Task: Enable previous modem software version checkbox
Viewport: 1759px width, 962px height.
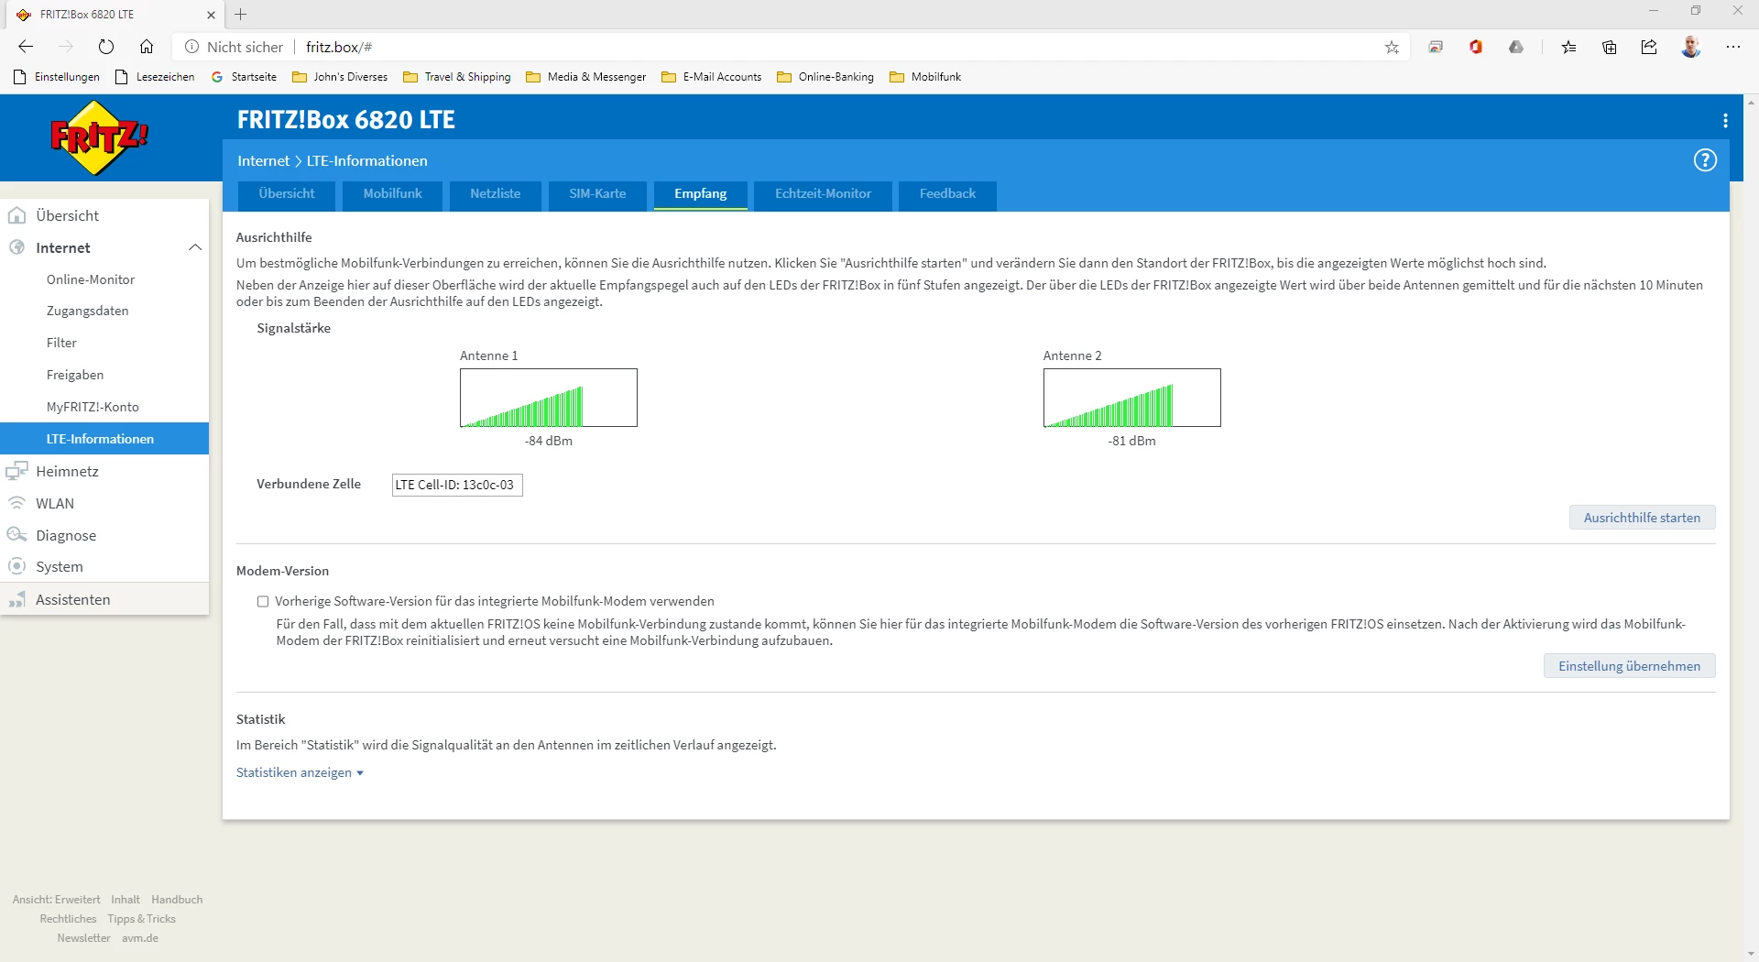Action: [x=263, y=602]
